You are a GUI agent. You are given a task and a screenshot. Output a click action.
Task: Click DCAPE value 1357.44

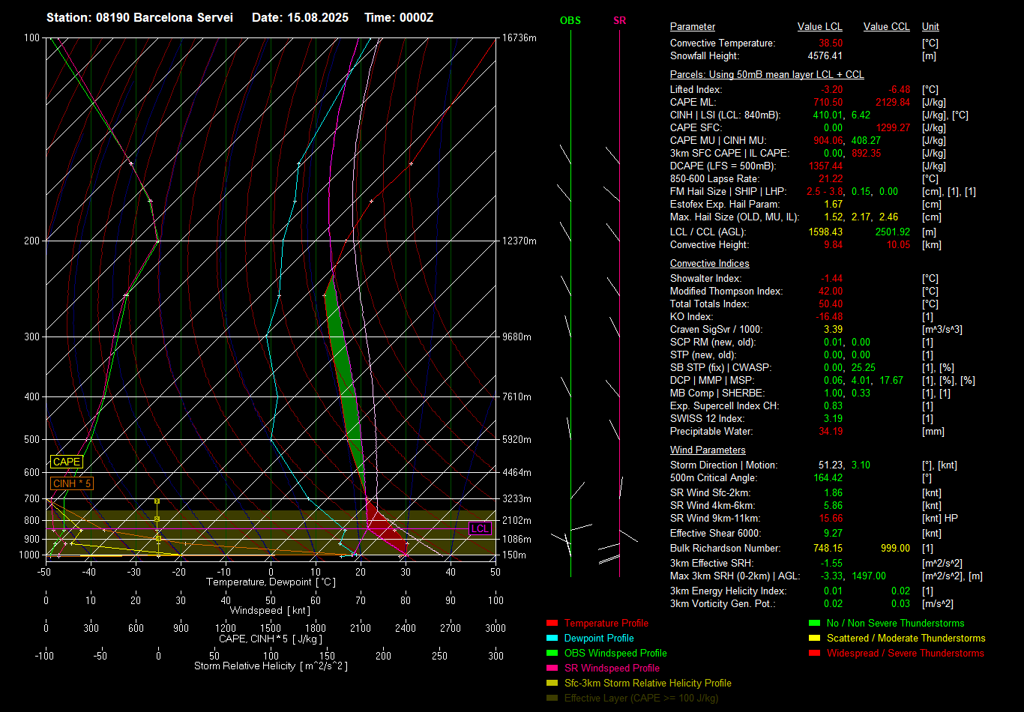(825, 166)
